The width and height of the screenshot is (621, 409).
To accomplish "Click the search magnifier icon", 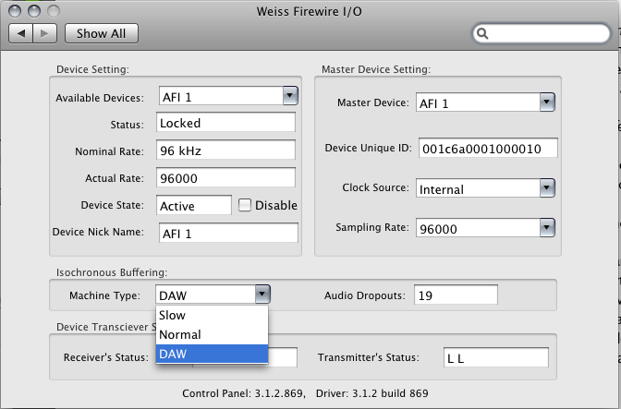I will (483, 34).
